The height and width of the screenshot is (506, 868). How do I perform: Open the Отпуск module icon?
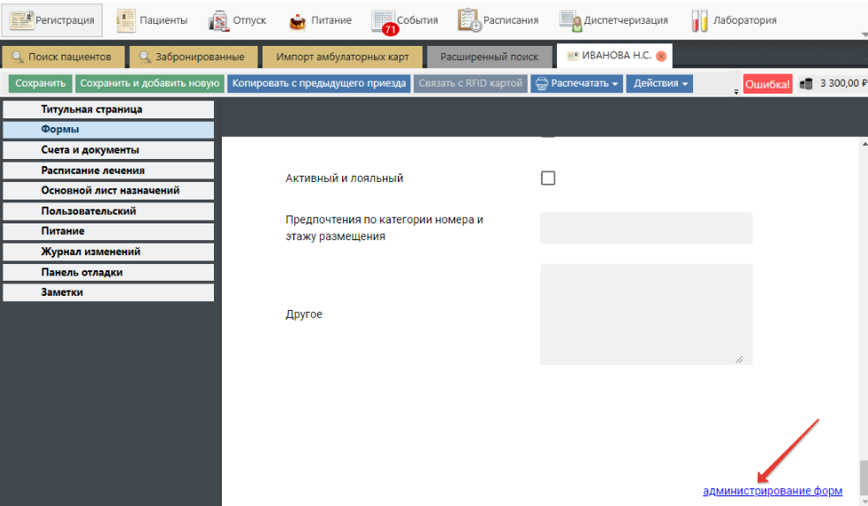tap(217, 20)
